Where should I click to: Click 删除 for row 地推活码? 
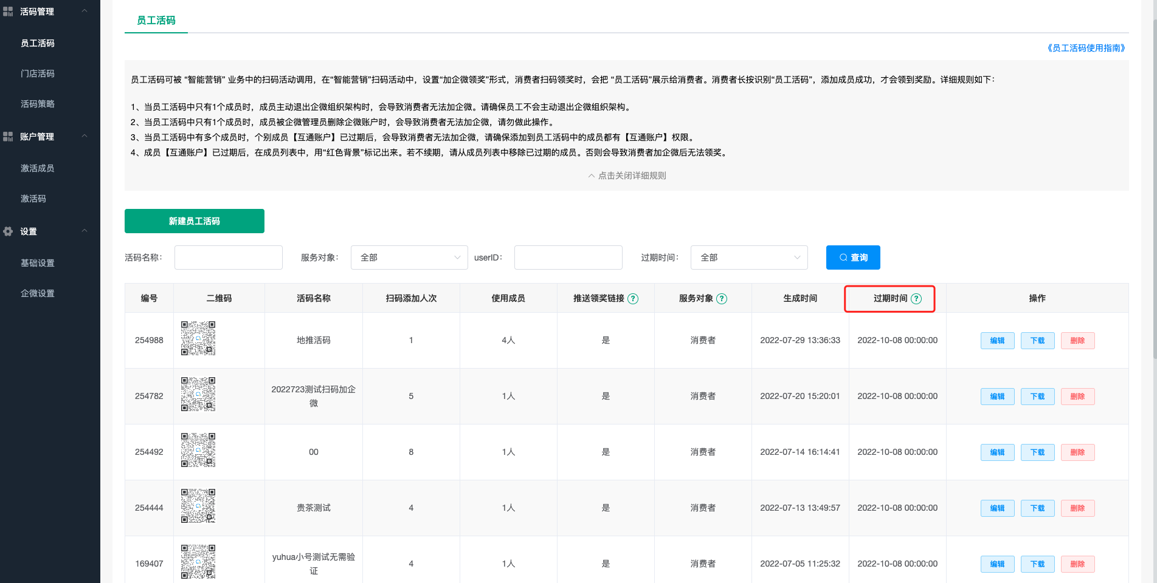1078,341
